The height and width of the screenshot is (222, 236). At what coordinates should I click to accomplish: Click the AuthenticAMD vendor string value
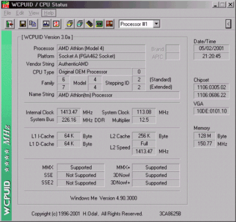tap(101, 64)
